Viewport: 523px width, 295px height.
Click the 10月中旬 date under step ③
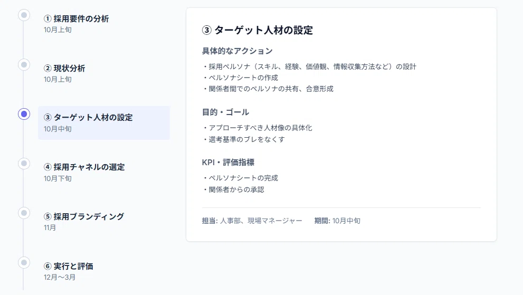pyautogui.click(x=58, y=129)
